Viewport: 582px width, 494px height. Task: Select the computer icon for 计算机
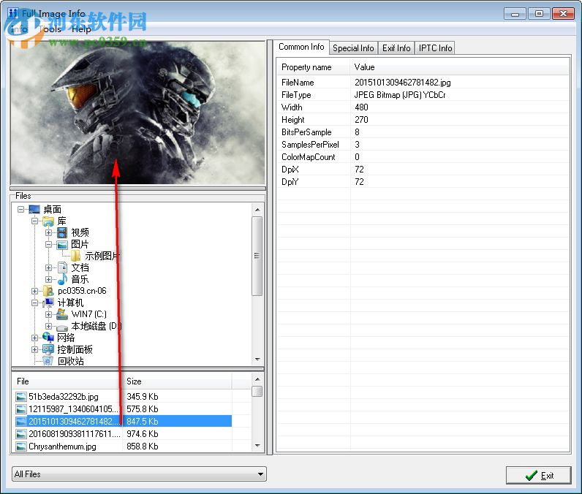point(48,303)
